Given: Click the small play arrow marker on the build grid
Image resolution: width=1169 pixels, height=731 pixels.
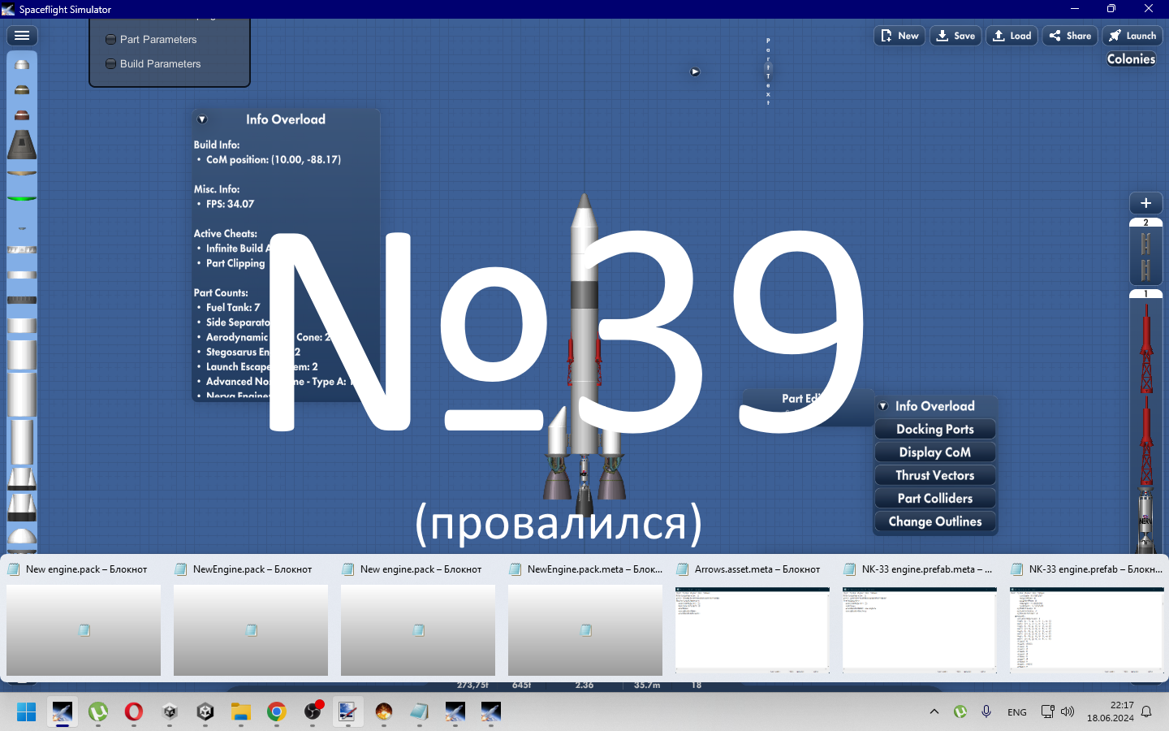Looking at the screenshot, I should tap(695, 71).
